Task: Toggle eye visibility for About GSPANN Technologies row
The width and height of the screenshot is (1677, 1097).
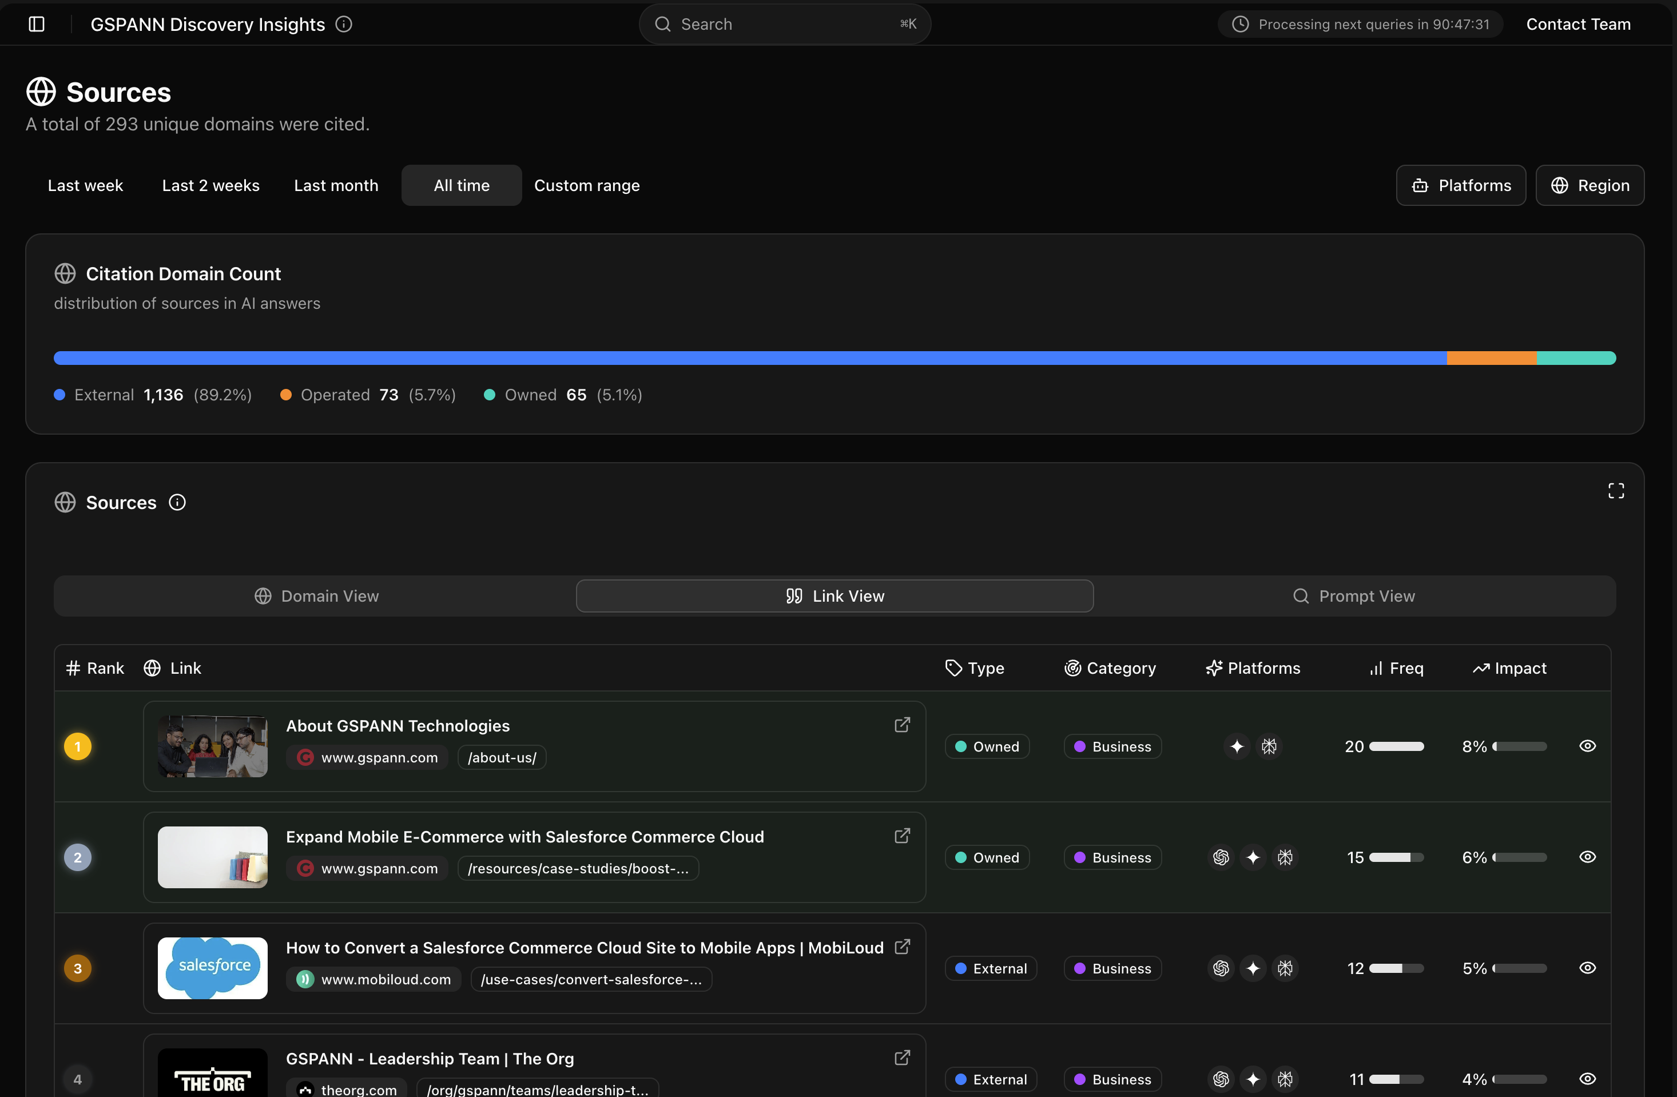Action: coord(1588,746)
